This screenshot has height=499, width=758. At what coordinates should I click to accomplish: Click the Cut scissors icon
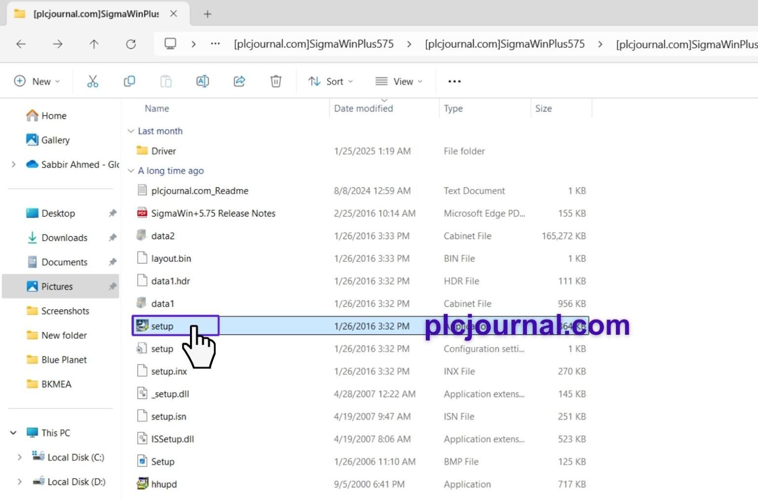tap(92, 81)
